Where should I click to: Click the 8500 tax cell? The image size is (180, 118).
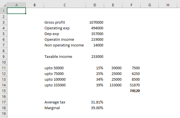pos(131,79)
